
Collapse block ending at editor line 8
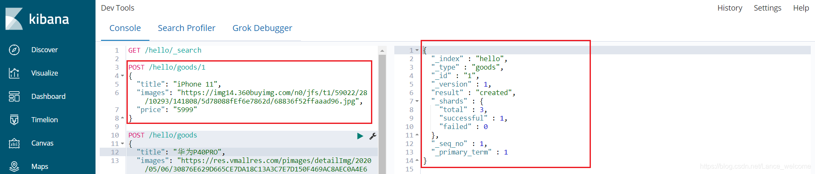tap(123, 118)
